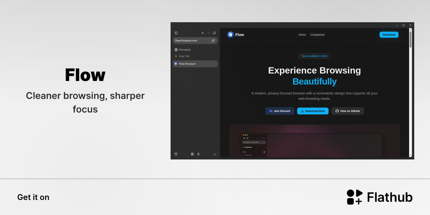430x215 pixels.
Task: Click the vertical scrollbar thumb
Action: tap(411, 40)
